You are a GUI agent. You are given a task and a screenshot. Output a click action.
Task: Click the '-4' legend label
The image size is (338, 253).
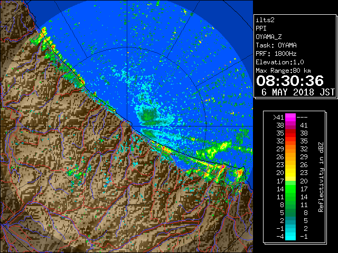280,237
